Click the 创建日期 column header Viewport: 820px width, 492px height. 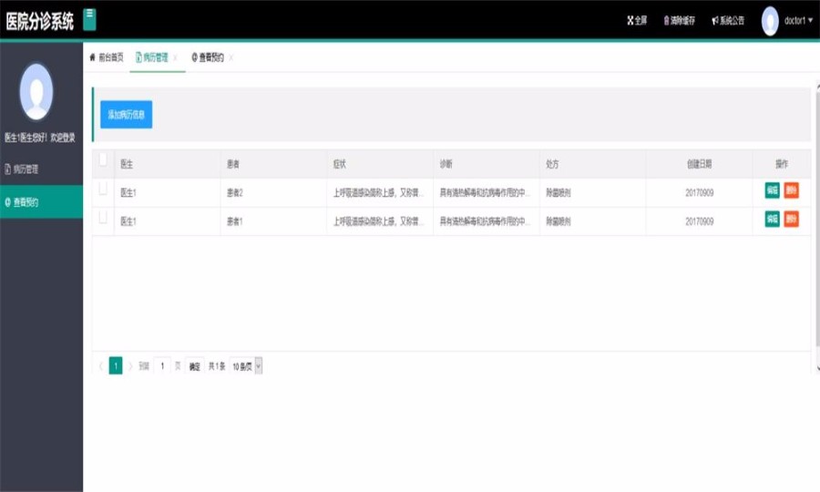[699, 164]
